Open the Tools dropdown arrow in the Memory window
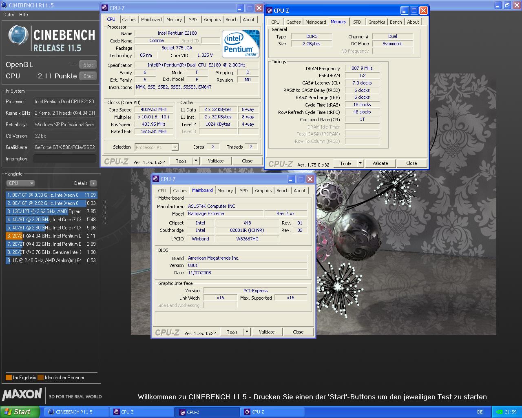 click(x=360, y=163)
